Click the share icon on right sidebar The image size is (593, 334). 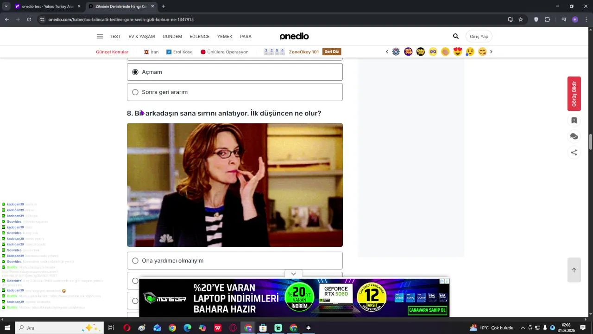click(x=574, y=152)
